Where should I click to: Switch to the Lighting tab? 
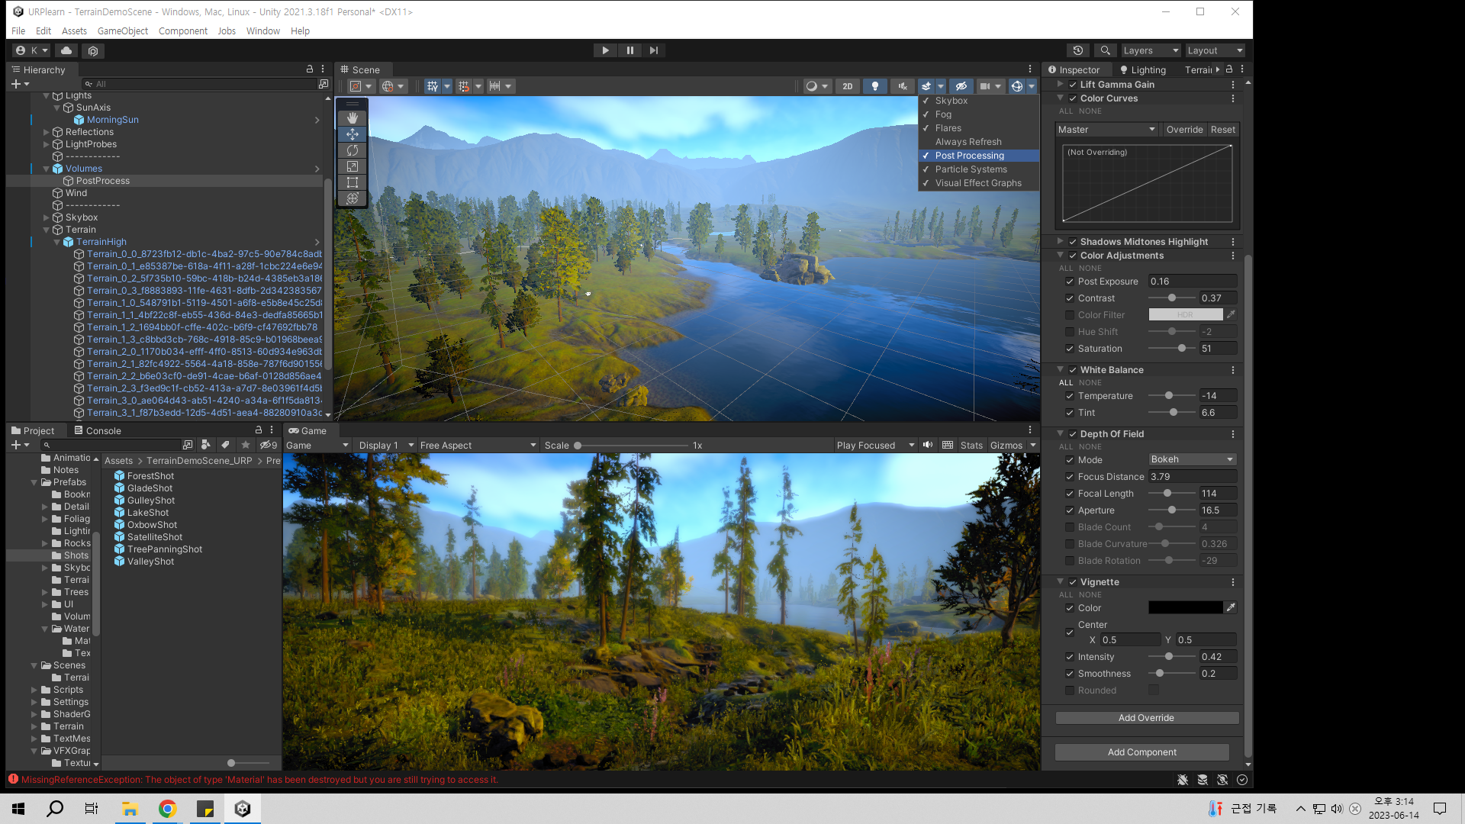[x=1142, y=69]
